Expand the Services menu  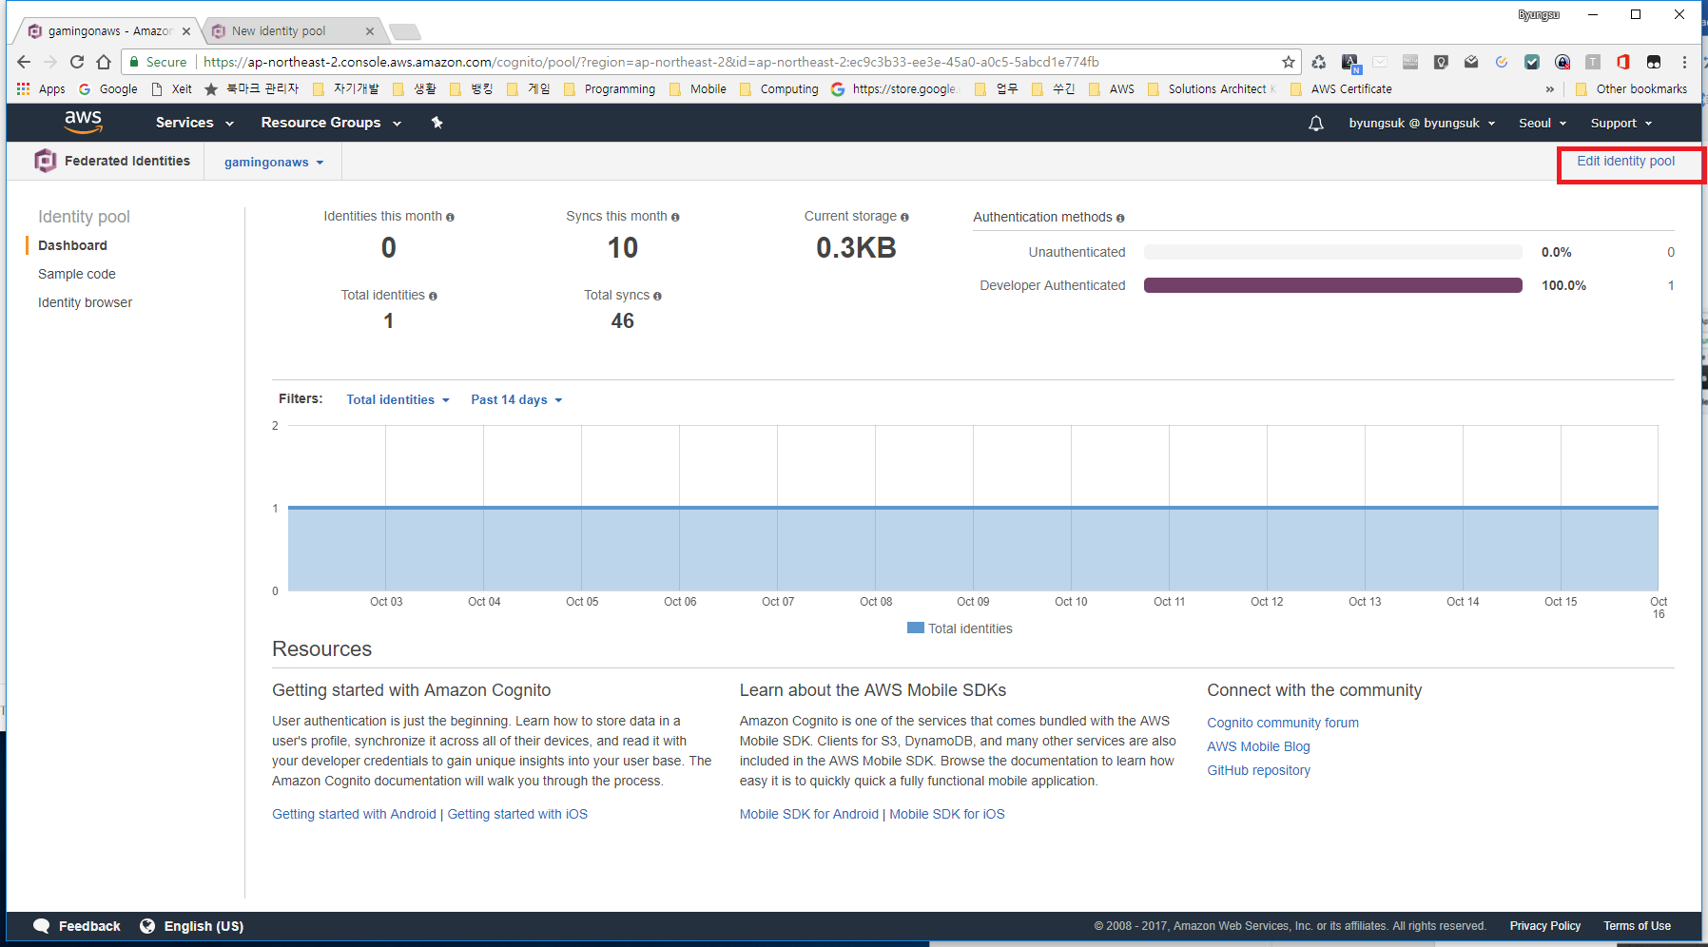pos(195,123)
